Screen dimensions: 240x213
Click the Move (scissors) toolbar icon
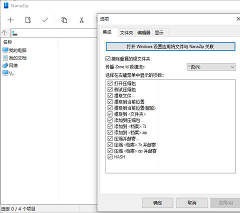81,20
